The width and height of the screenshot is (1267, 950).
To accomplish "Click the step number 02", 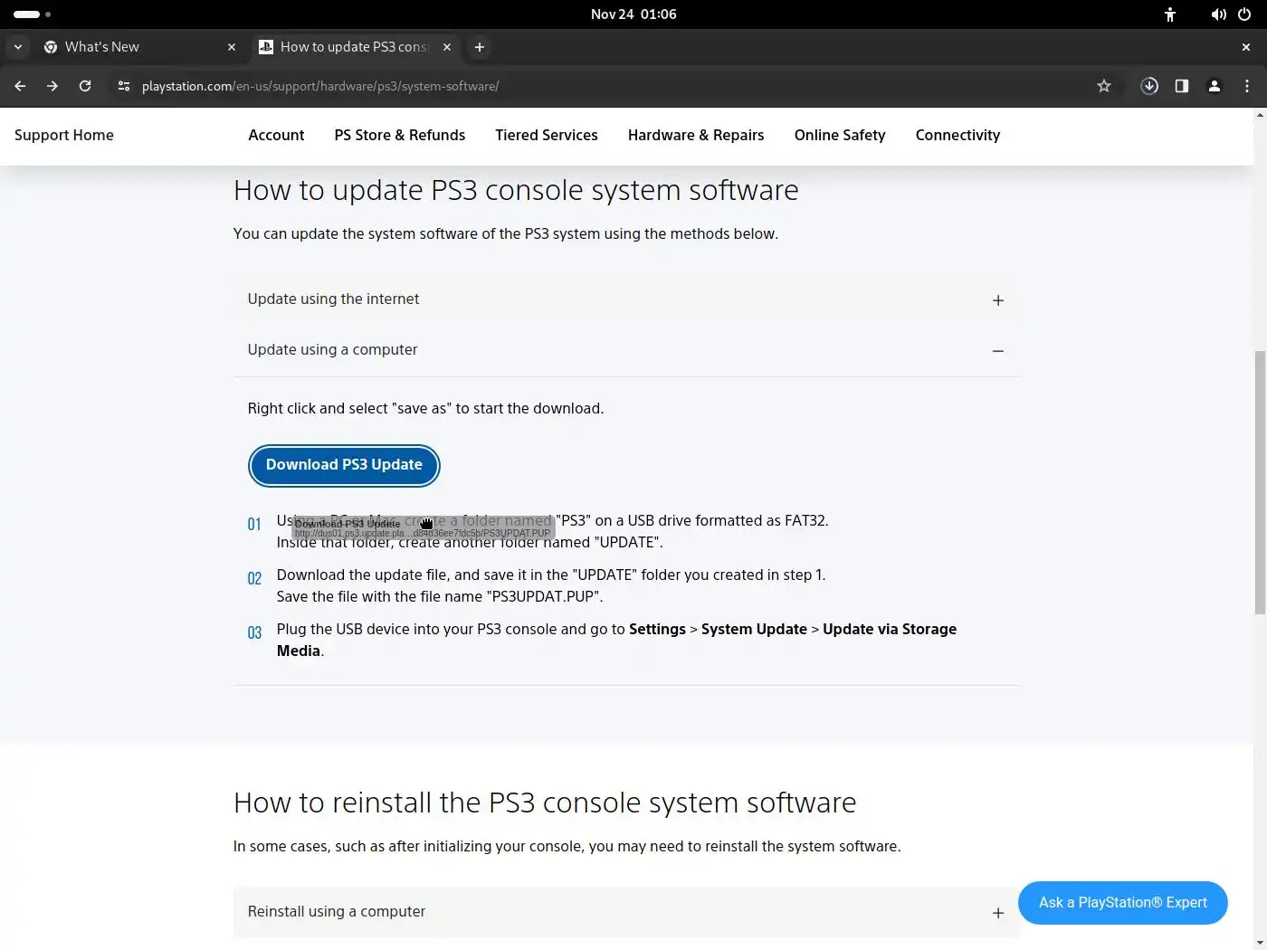I will (254, 579).
